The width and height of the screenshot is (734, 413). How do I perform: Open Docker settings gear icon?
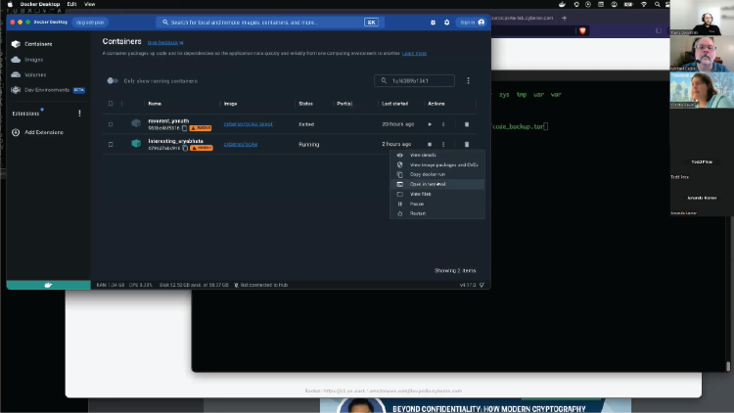(x=446, y=23)
